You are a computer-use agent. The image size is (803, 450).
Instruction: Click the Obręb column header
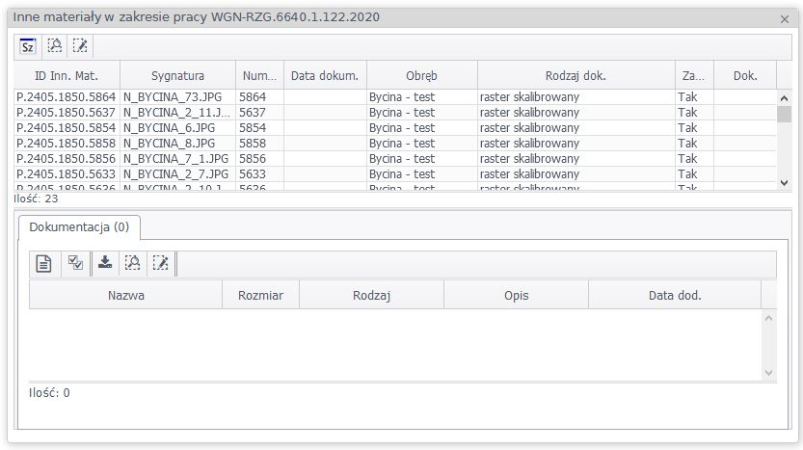click(421, 75)
